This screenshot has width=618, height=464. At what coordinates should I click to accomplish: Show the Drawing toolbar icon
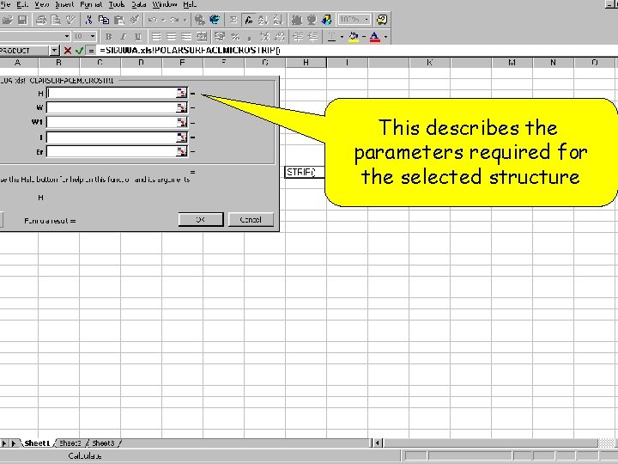click(327, 20)
